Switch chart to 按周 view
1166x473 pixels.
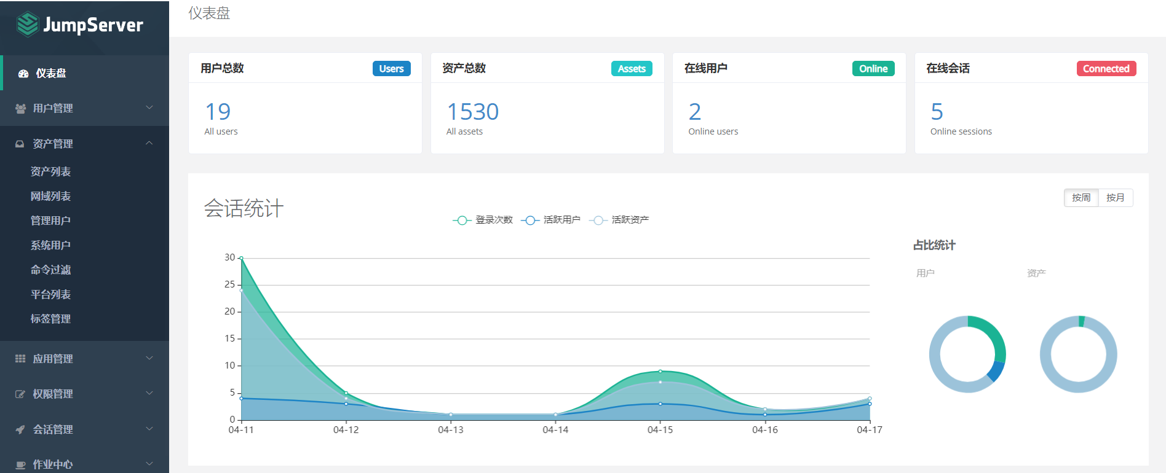point(1081,198)
